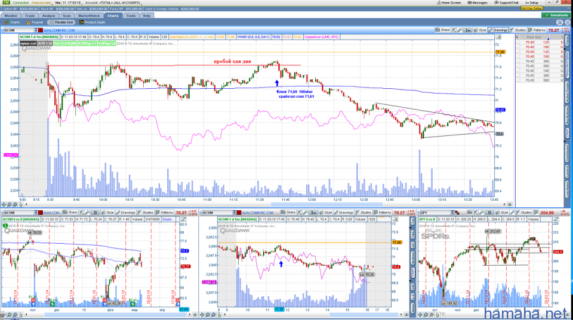Viewport: 573px width, 320px height.
Task: Open Studies in top chart toolbar
Action: tap(518, 30)
